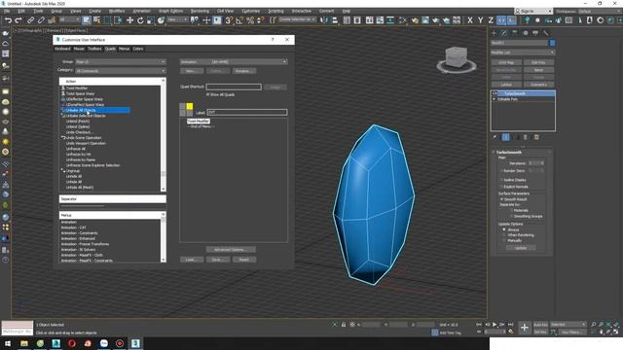Image resolution: width=623 pixels, height=350 pixels.
Task: Toggle the Percent Snap icon
Action: click(x=250, y=20)
